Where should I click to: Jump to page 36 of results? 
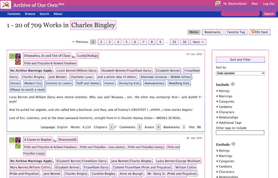click(184, 42)
